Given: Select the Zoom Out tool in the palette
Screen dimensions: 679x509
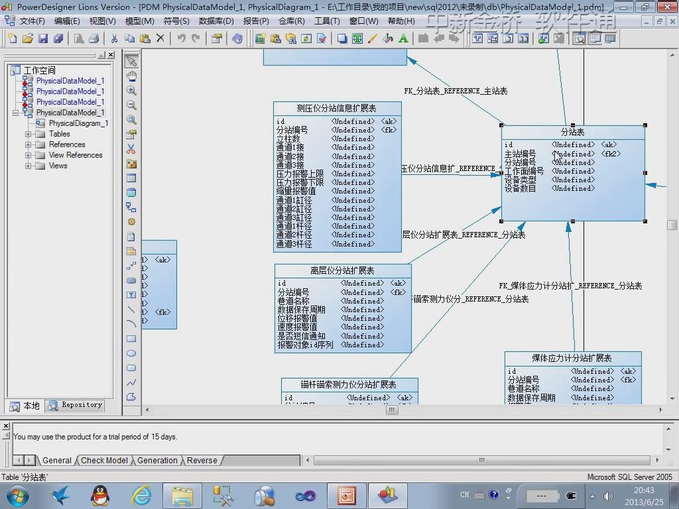Looking at the screenshot, I should pyautogui.click(x=131, y=105).
